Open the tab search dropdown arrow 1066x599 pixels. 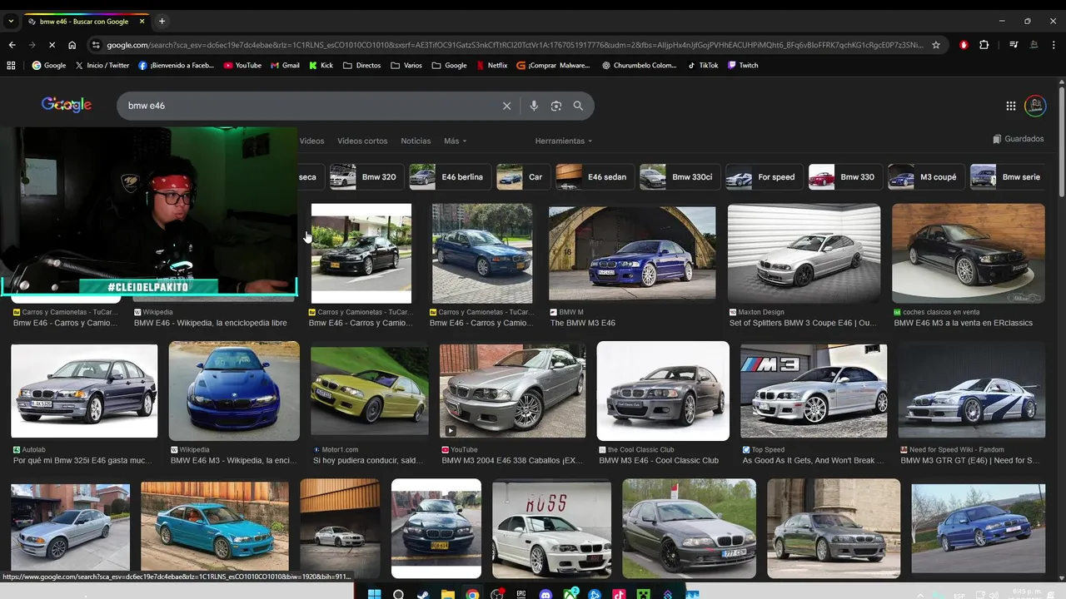click(x=11, y=21)
